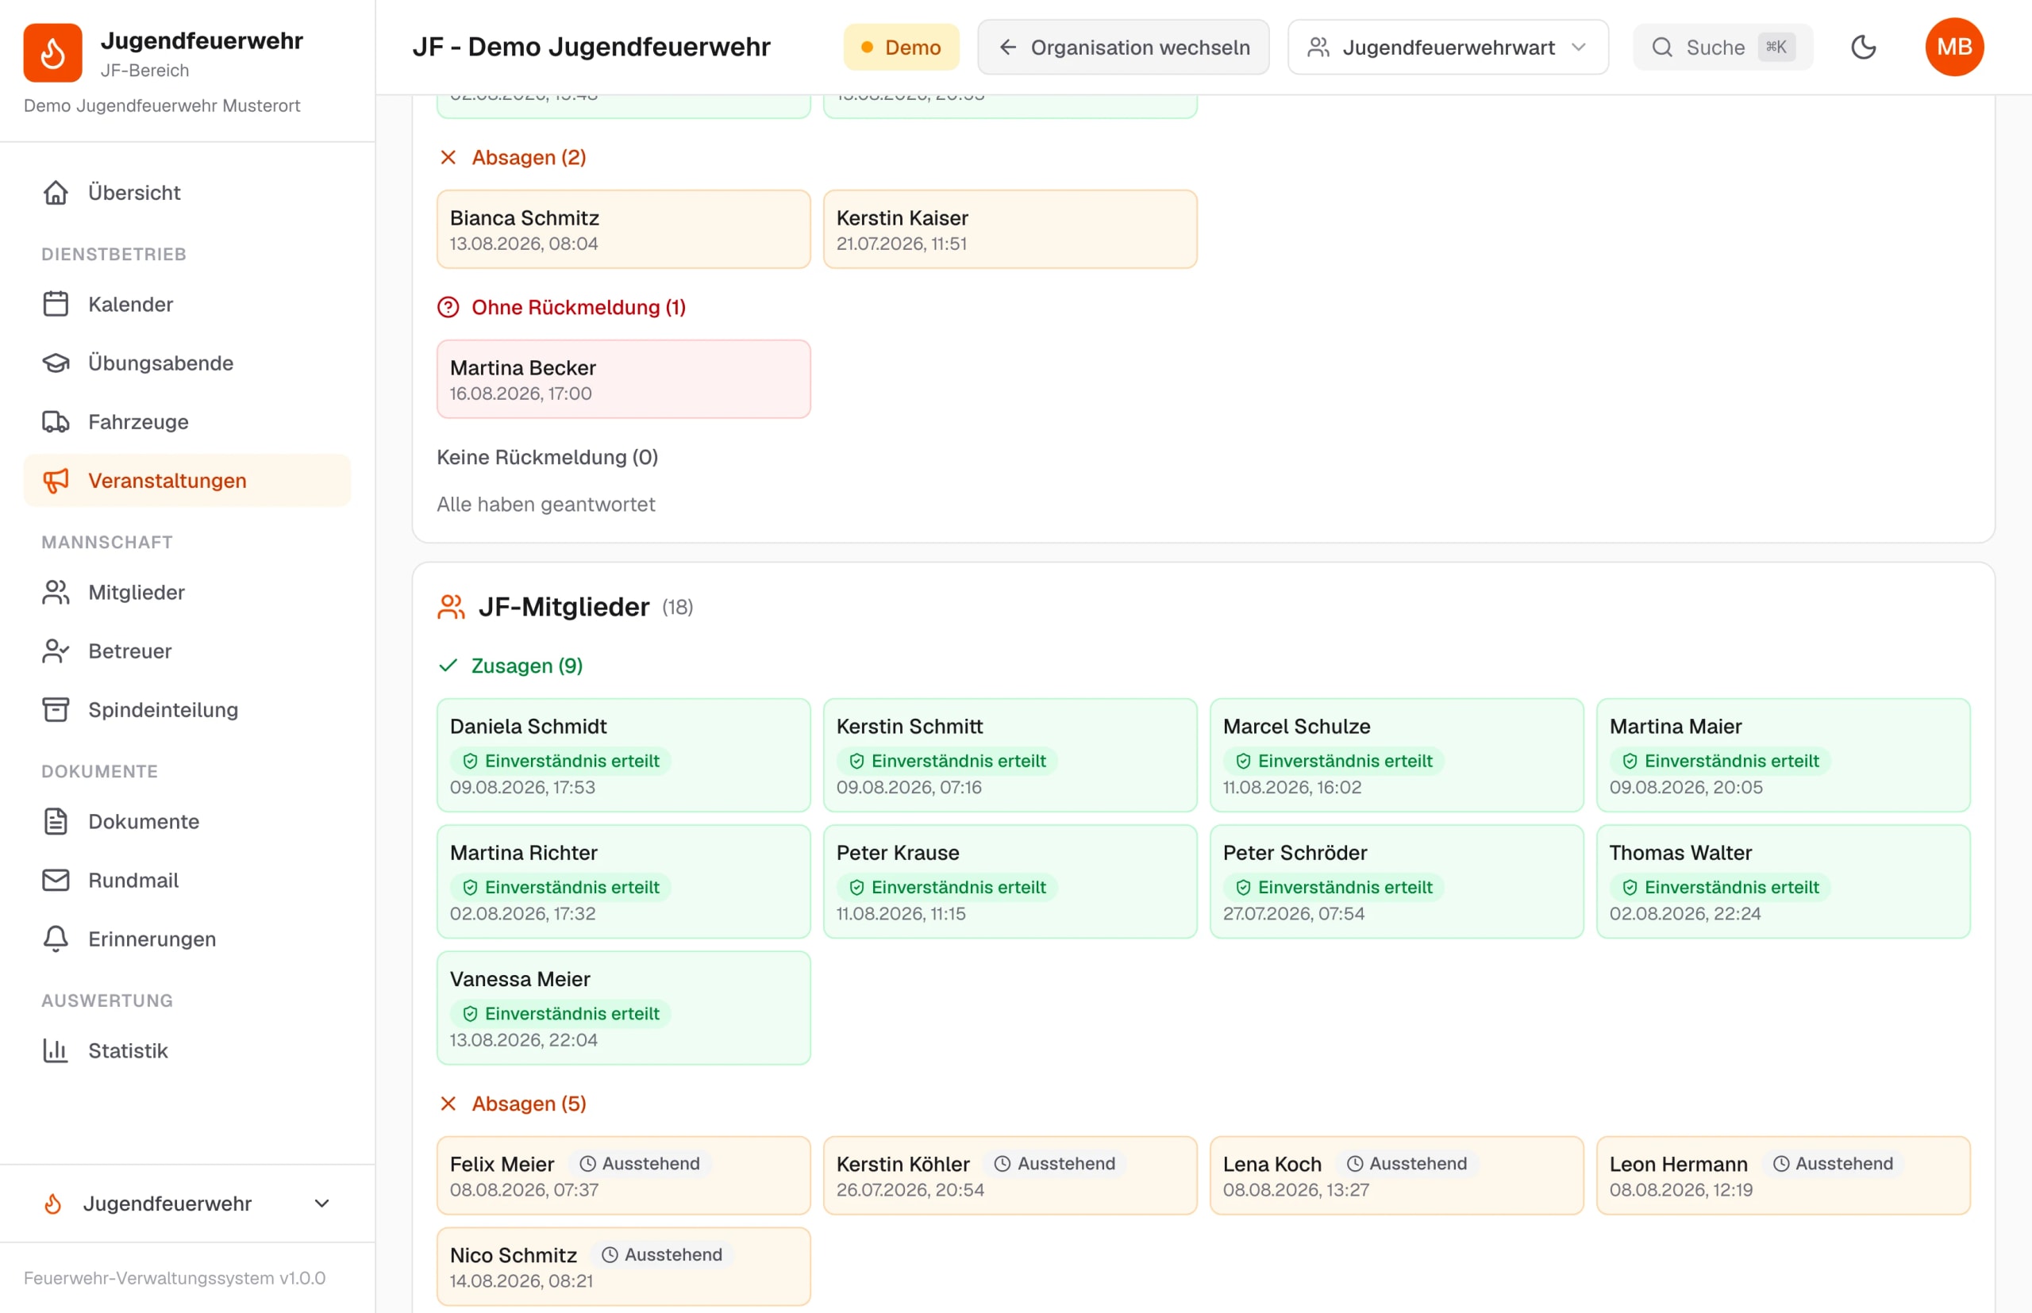Click the Spindeinteilung archive icon
Screen dimensions: 2032x1313
pos(56,710)
